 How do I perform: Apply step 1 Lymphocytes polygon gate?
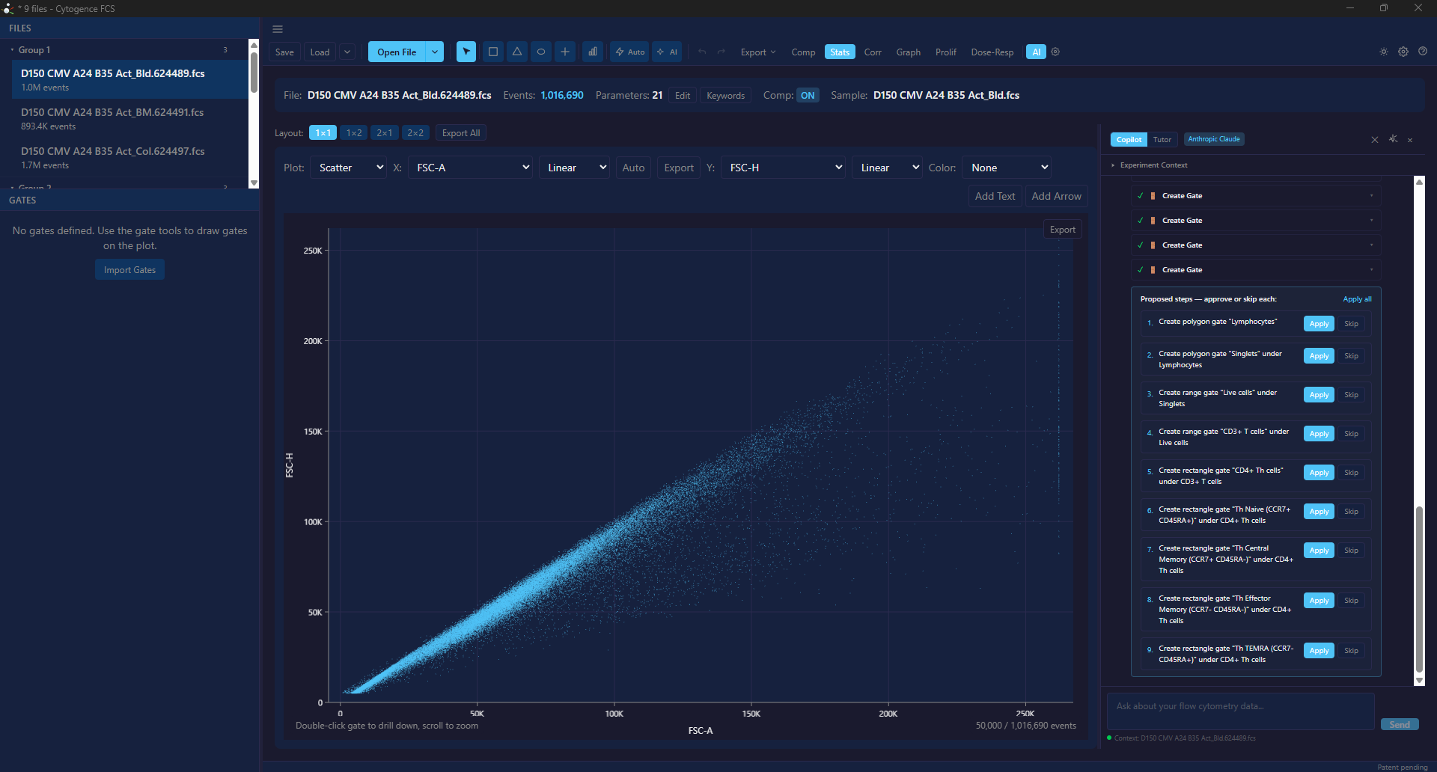click(1319, 324)
